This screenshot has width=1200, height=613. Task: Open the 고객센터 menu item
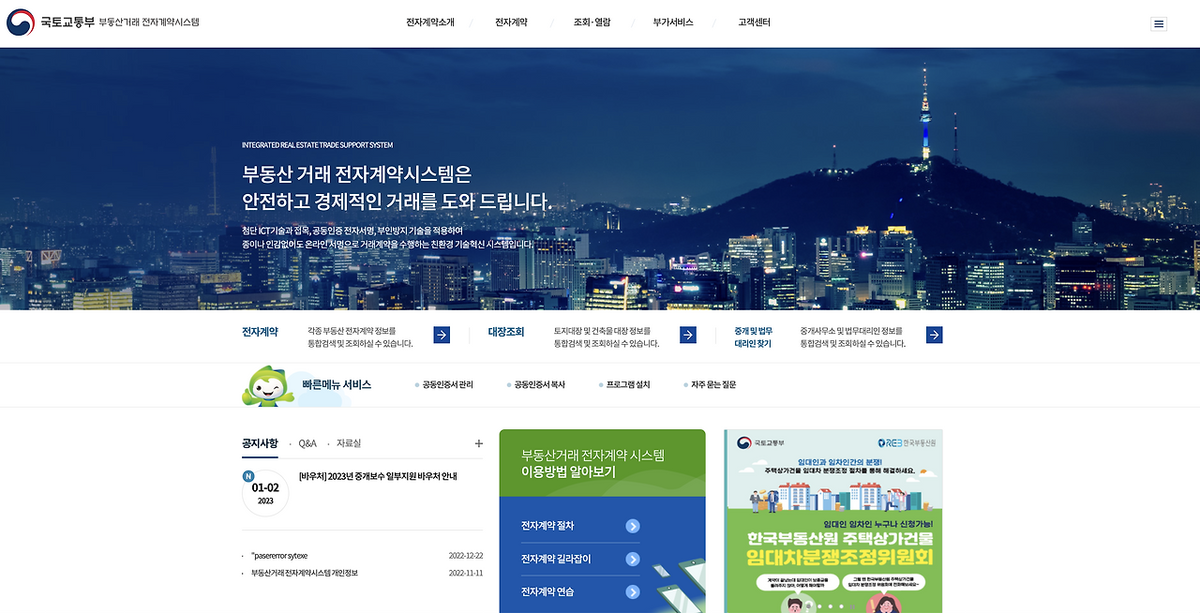click(754, 21)
